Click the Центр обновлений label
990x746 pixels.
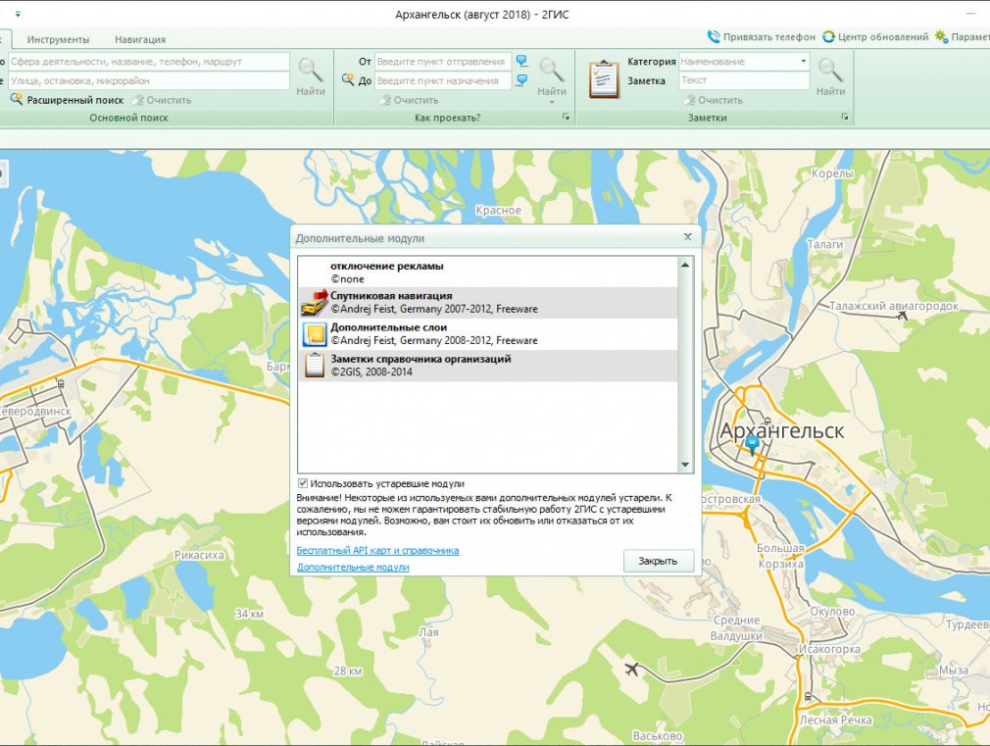pos(883,37)
